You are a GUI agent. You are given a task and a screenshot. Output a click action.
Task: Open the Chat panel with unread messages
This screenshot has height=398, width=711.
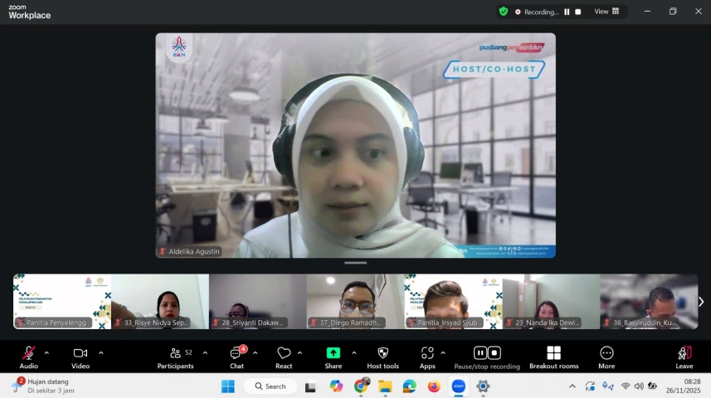[x=236, y=357]
